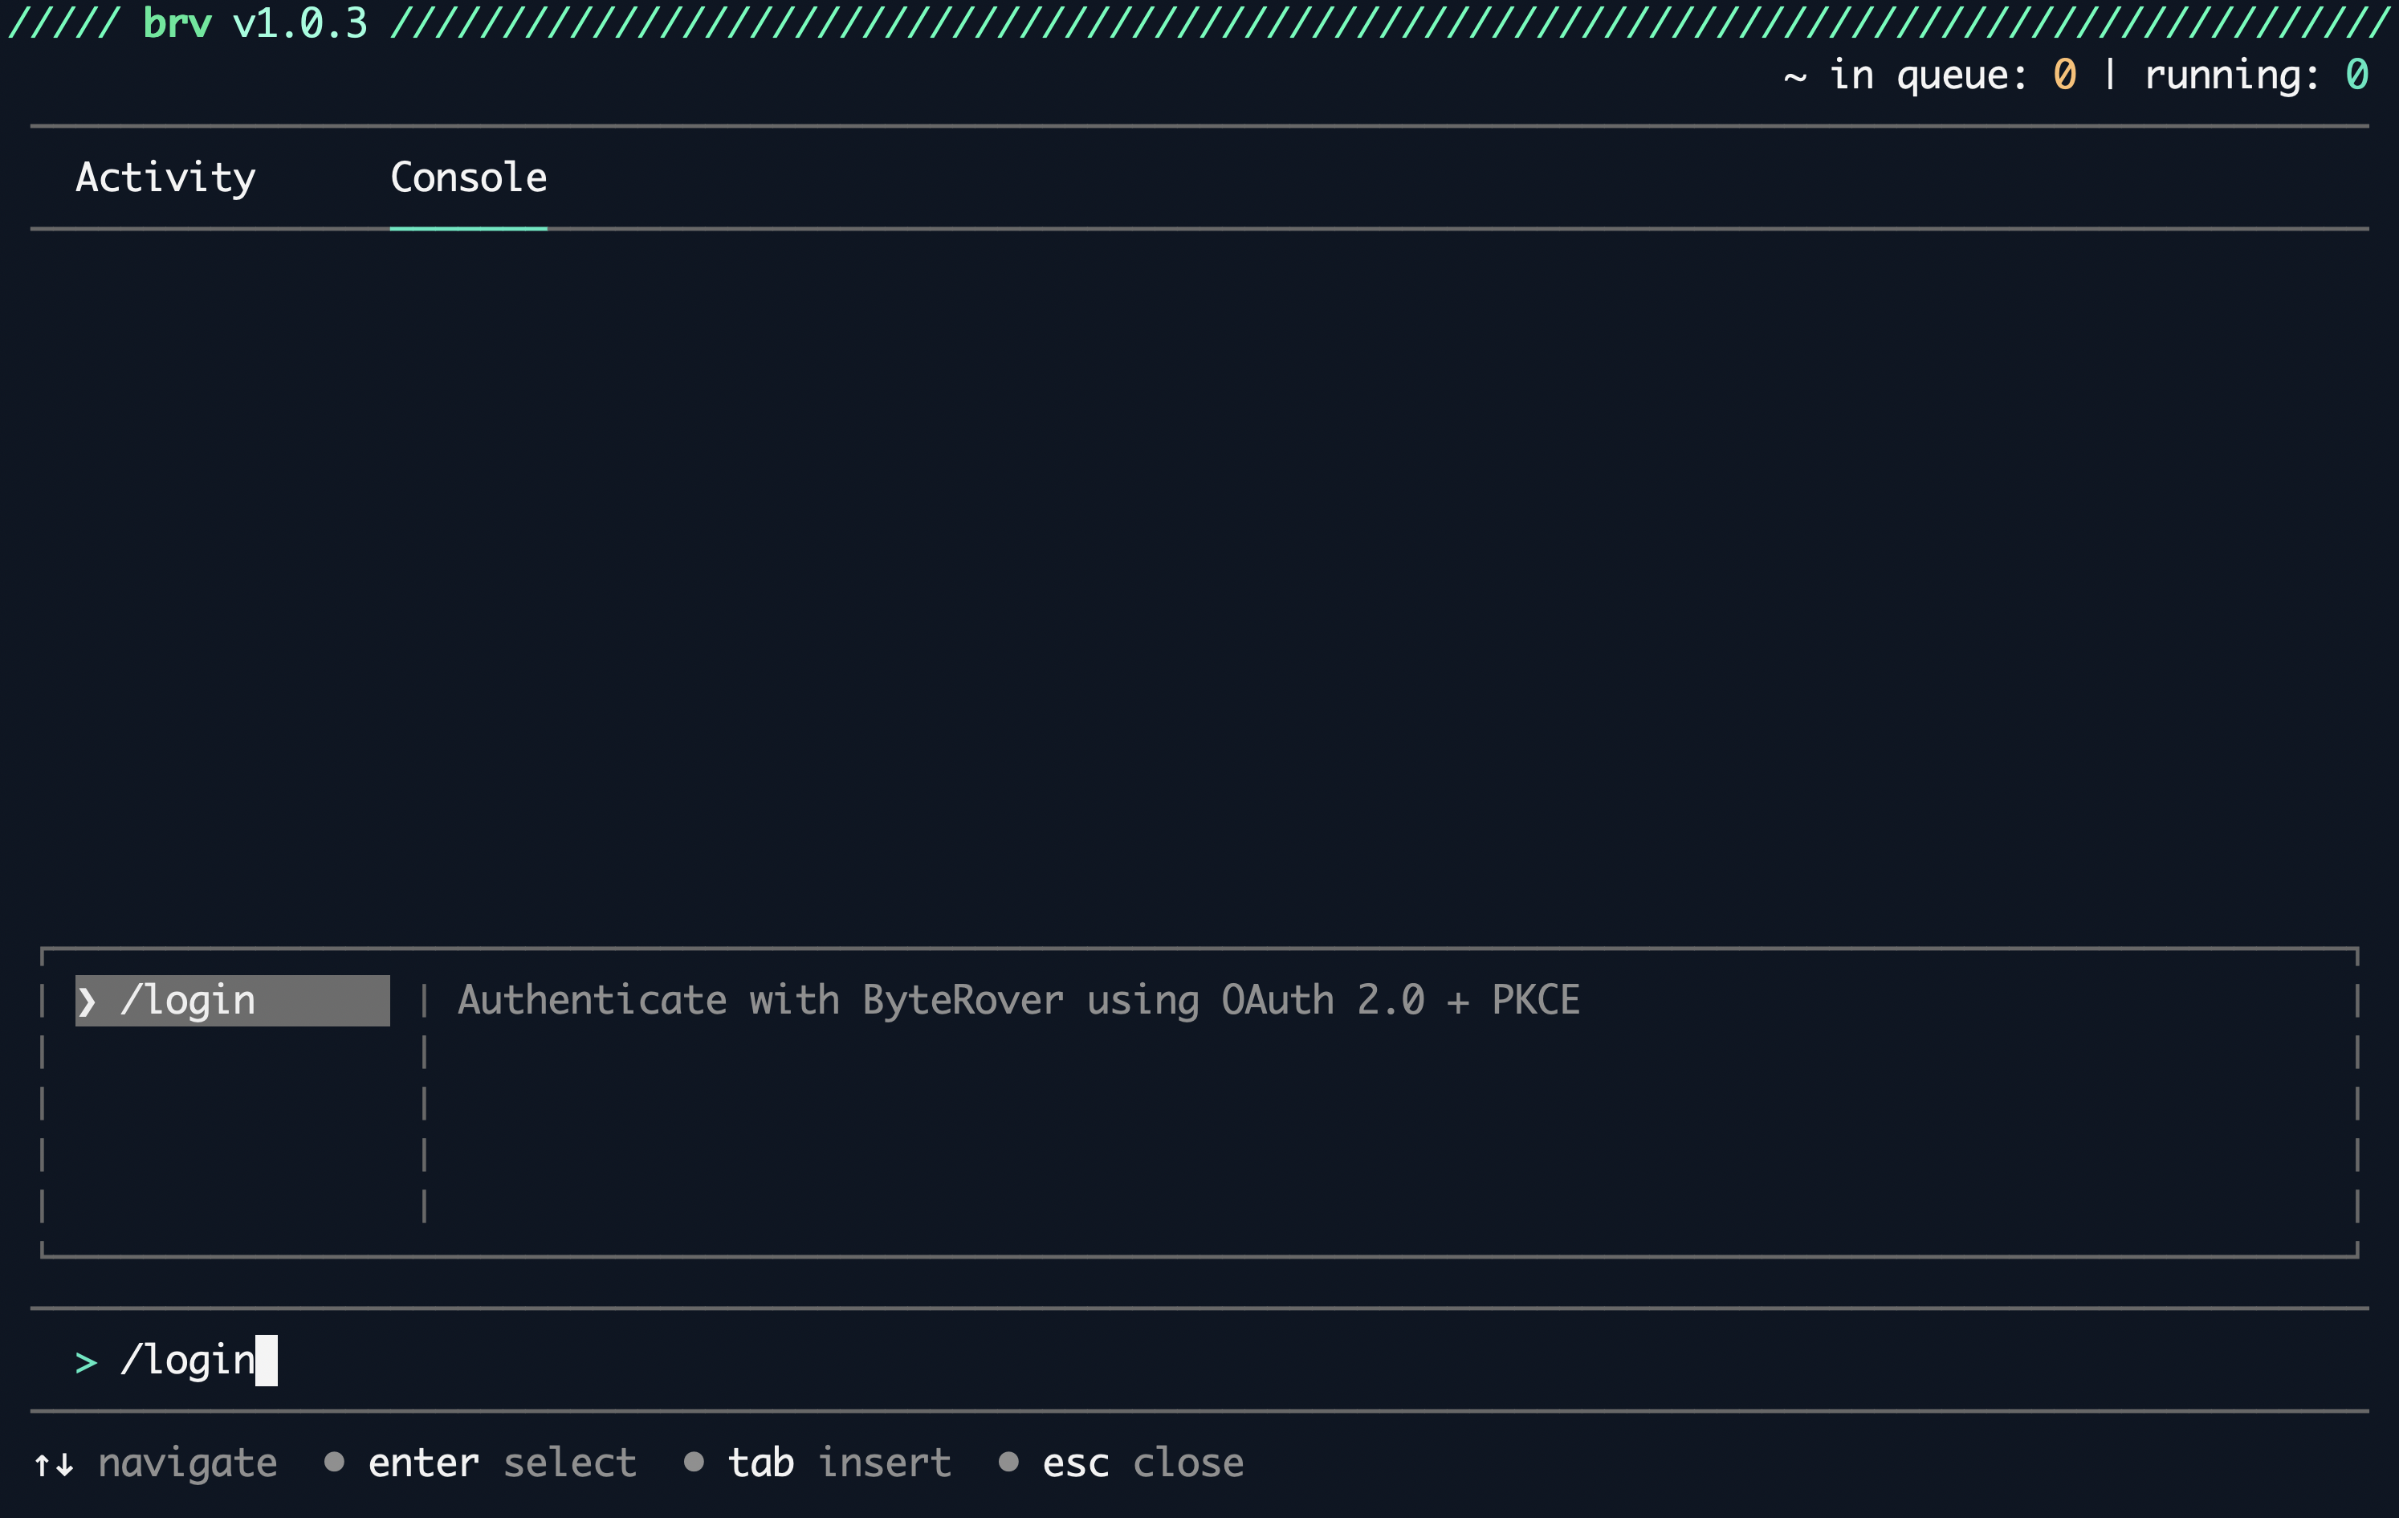2399x1518 pixels.
Task: Click the white text cursor after /login
Action: (267, 1358)
